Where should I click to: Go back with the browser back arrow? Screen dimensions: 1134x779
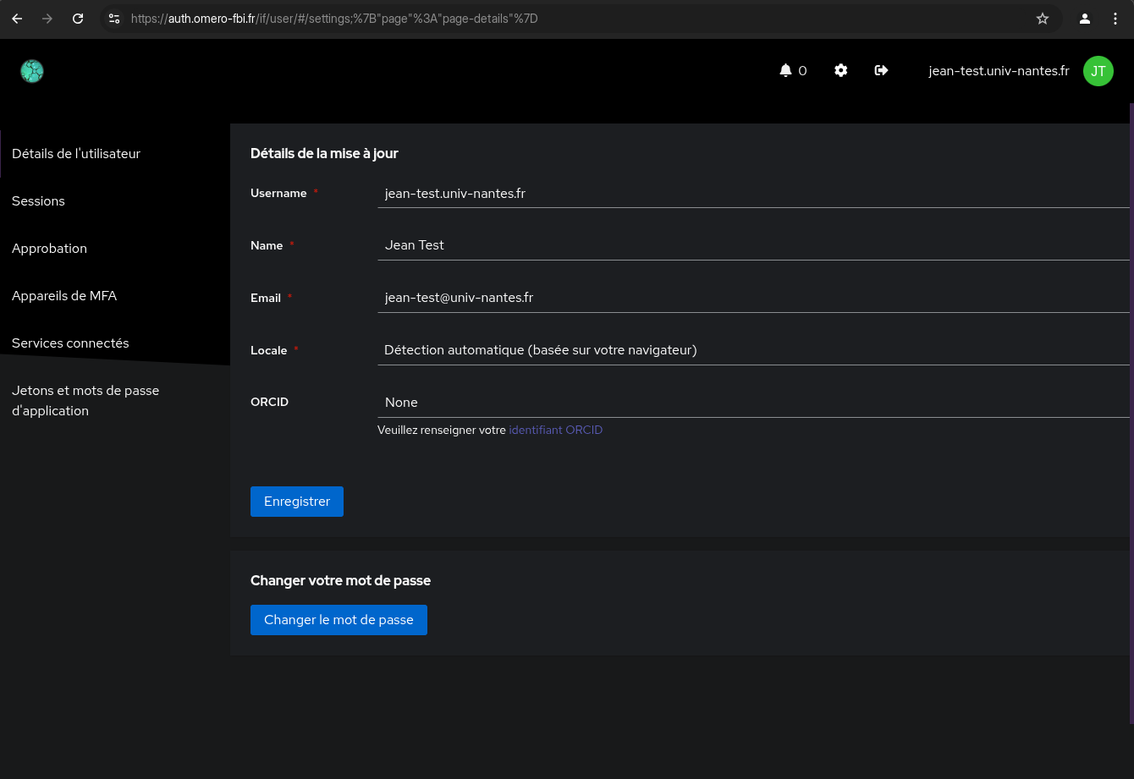(x=17, y=19)
